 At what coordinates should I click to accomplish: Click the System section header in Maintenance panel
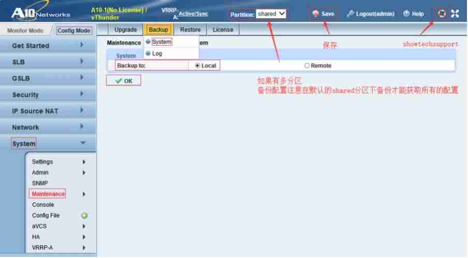[x=126, y=56]
